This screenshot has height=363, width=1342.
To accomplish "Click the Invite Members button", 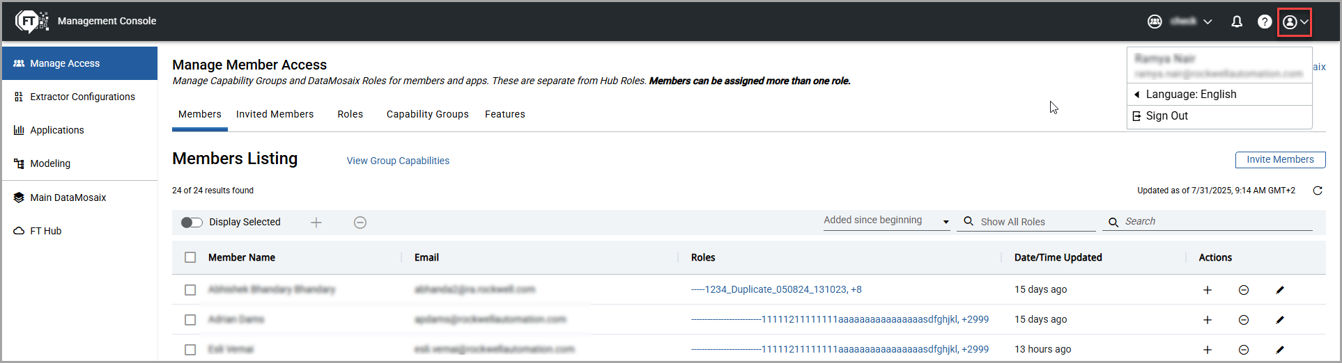I will coord(1280,160).
